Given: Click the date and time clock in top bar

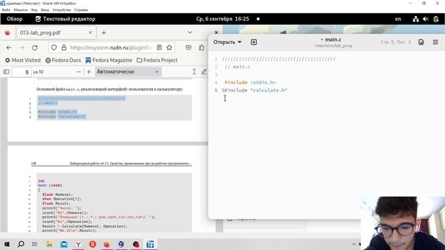Looking at the screenshot, I should (222, 19).
